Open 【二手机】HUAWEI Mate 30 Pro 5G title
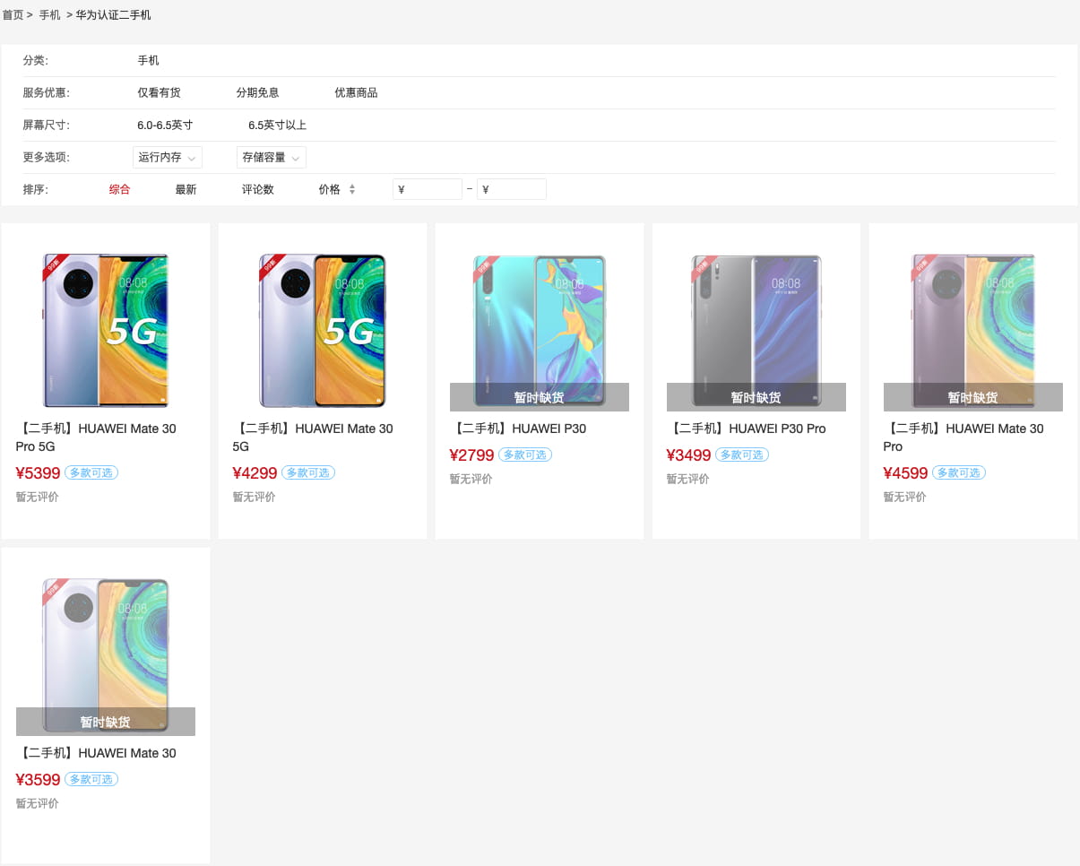The image size is (1080, 866). click(96, 437)
